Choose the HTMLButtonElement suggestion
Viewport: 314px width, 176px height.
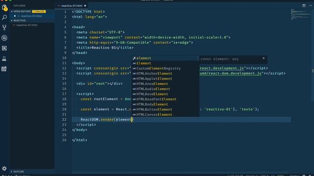(x=165, y=110)
